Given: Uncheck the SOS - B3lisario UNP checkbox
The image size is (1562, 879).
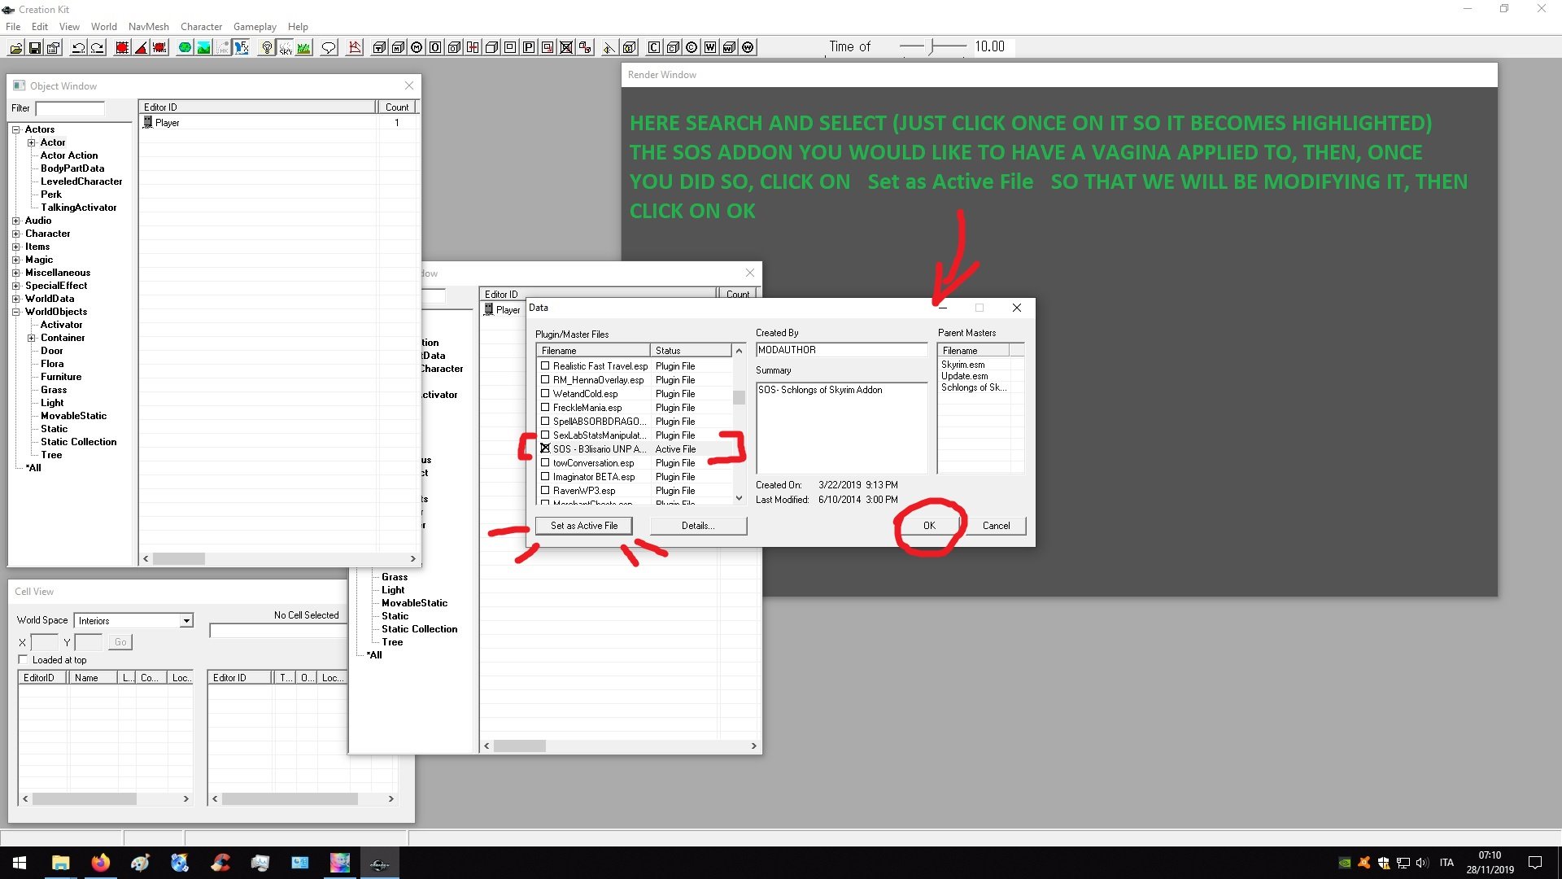Looking at the screenshot, I should click(545, 448).
